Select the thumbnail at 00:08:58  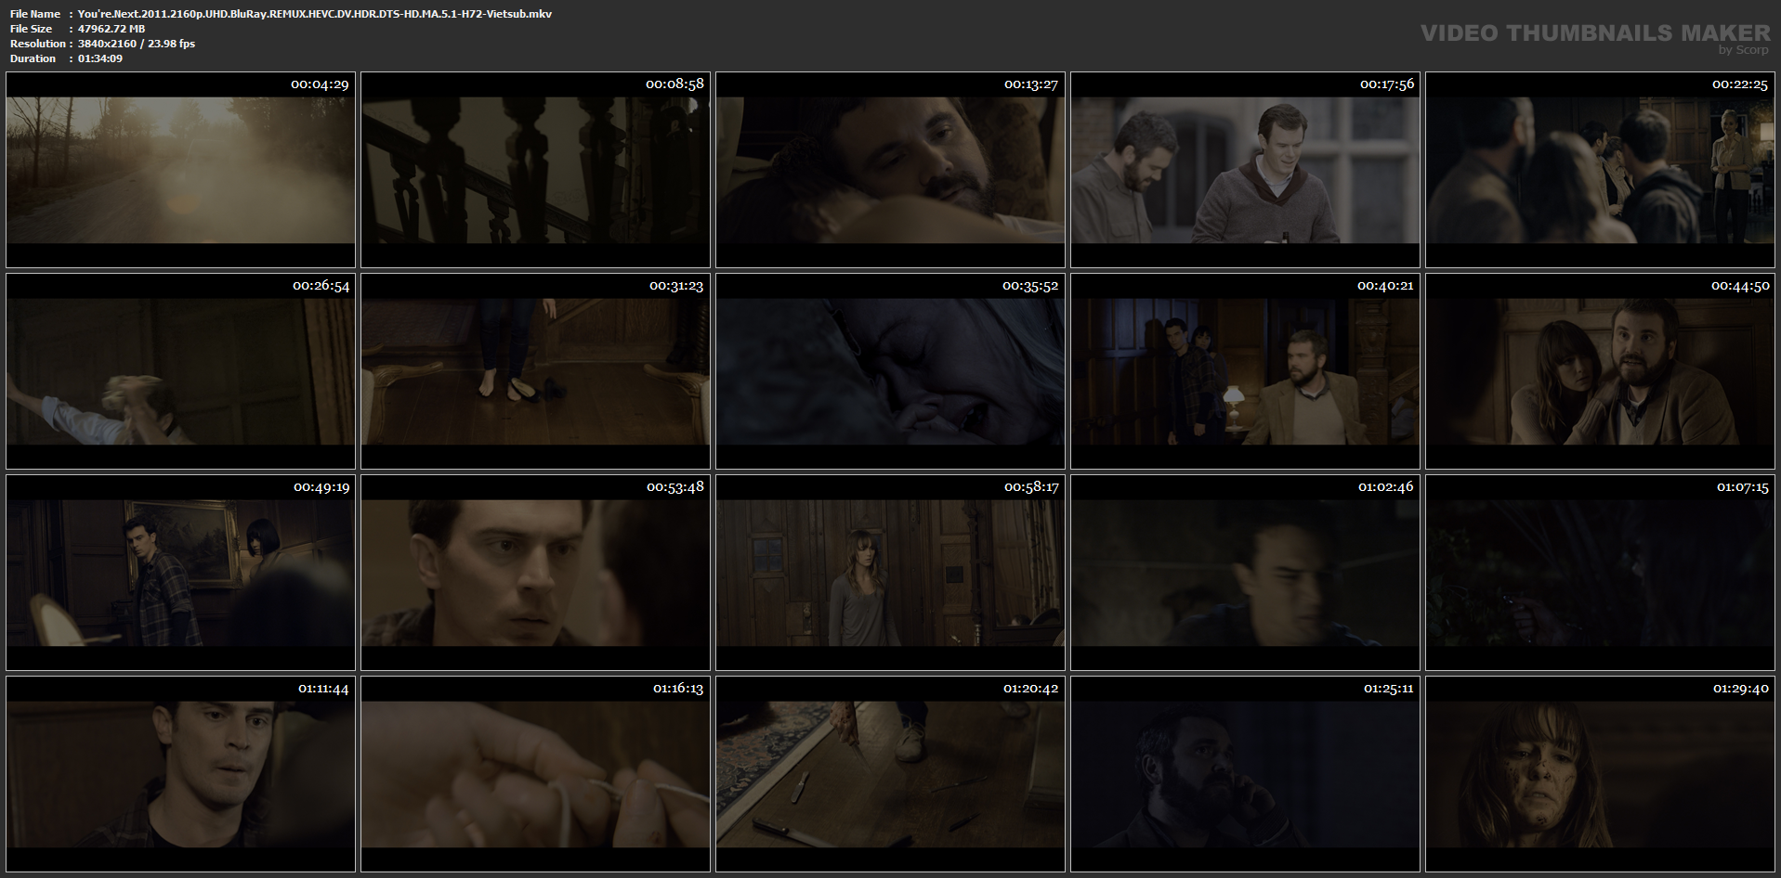[x=535, y=170]
